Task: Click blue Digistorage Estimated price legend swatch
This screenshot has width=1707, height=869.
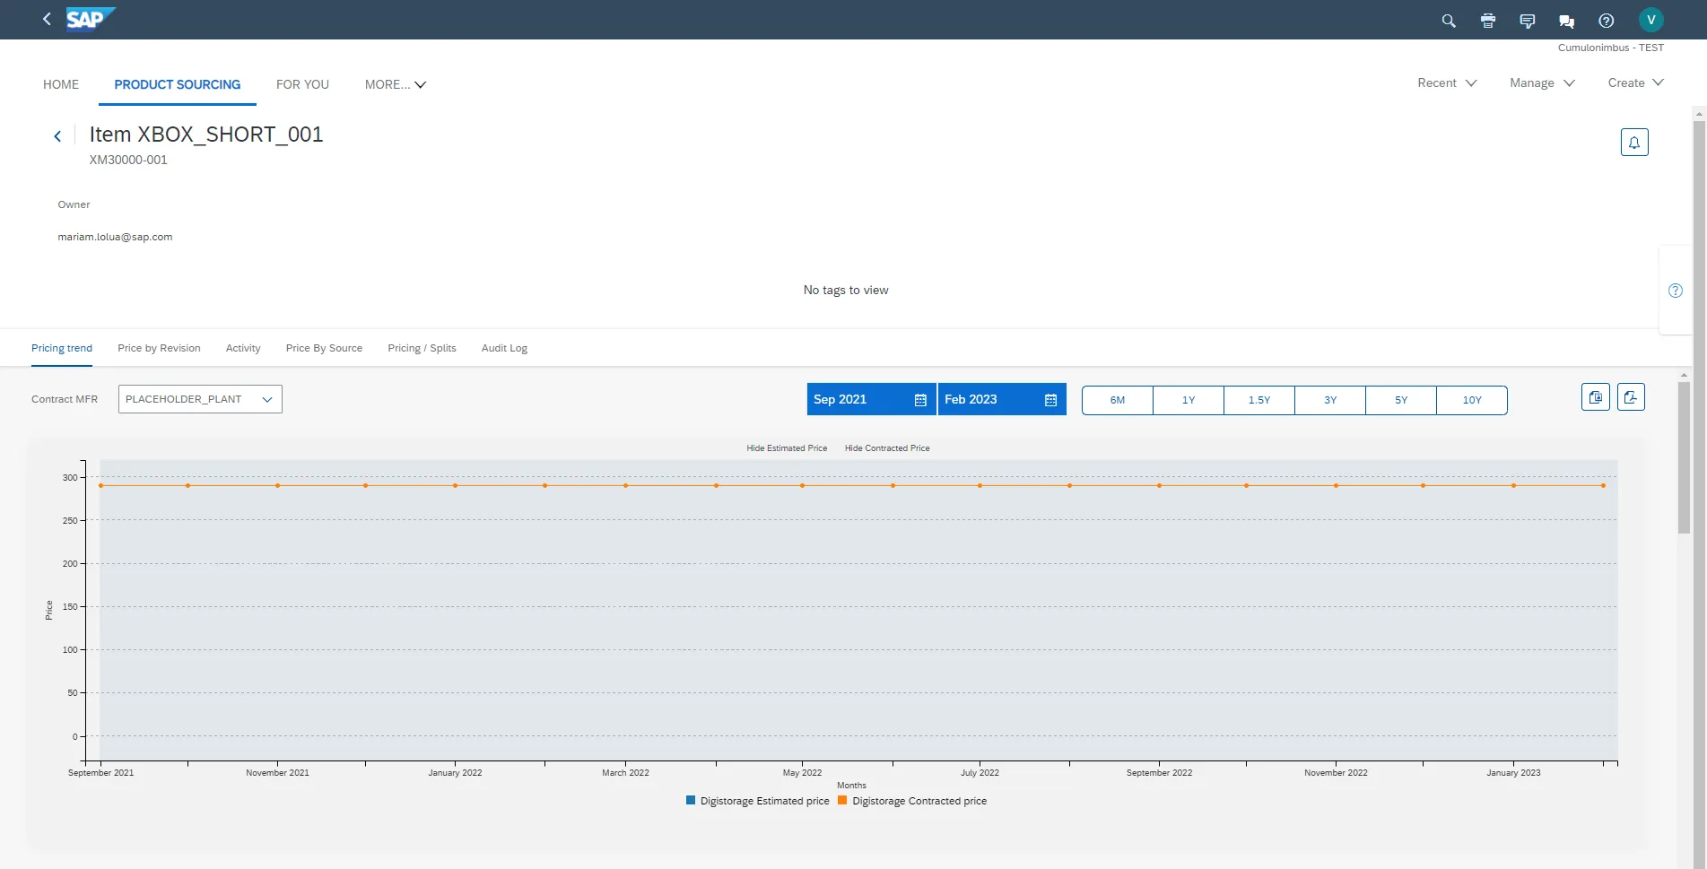Action: pos(691,800)
